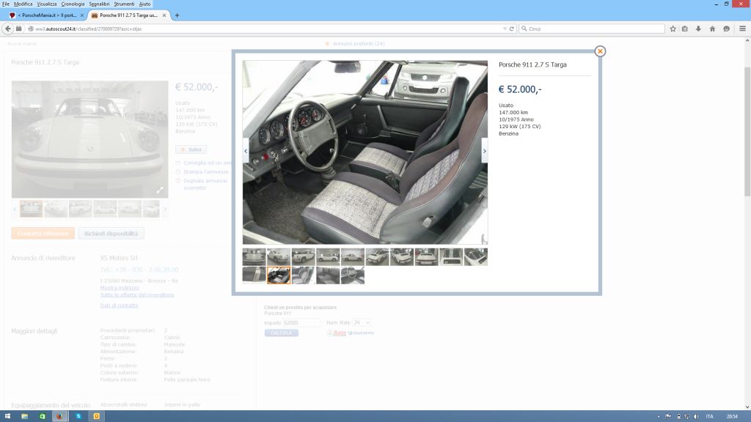Click the CALCOLA button
751x422 pixels.
(x=281, y=333)
